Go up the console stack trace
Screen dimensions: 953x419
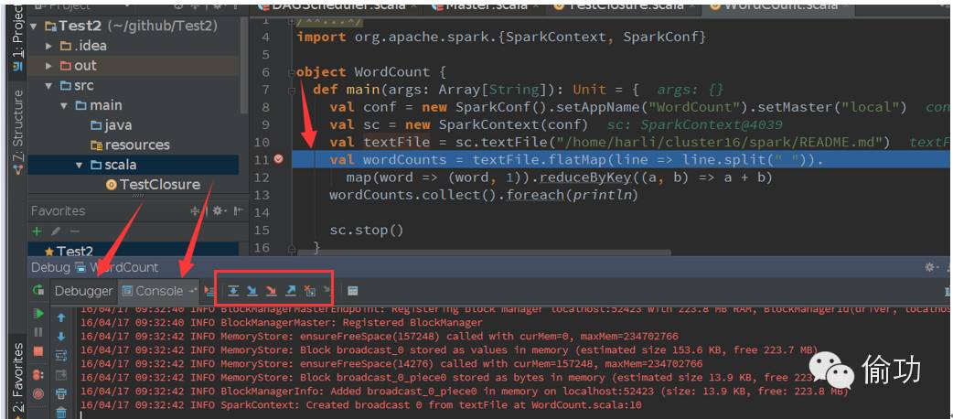pos(60,317)
